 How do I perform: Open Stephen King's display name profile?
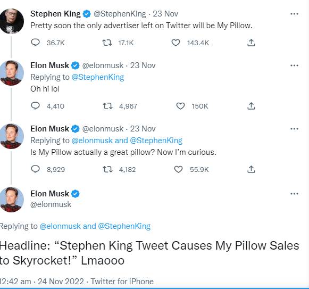pyautogui.click(x=55, y=14)
